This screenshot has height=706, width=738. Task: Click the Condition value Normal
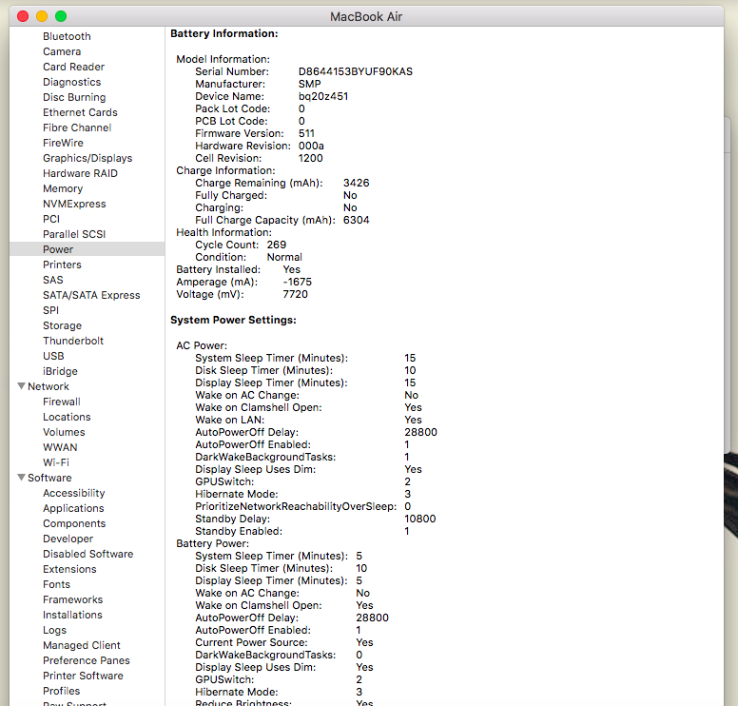(284, 257)
